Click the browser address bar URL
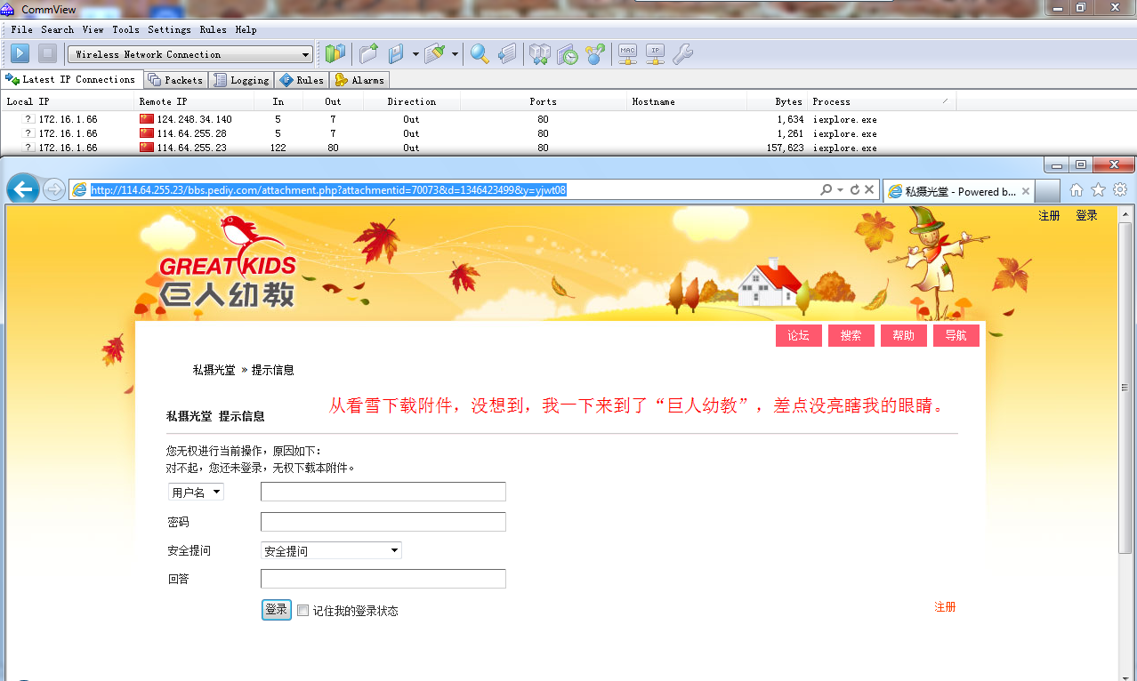 (x=328, y=189)
